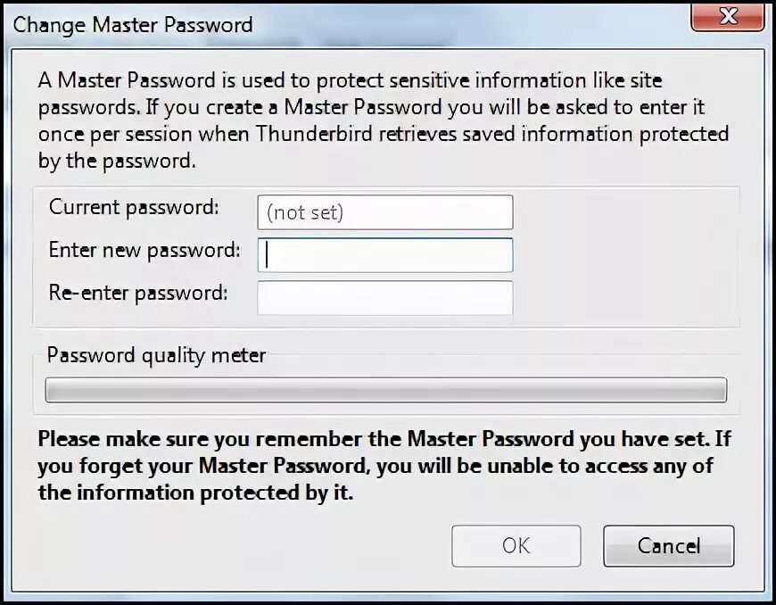Click the left end of the quality meter bar

click(55, 390)
